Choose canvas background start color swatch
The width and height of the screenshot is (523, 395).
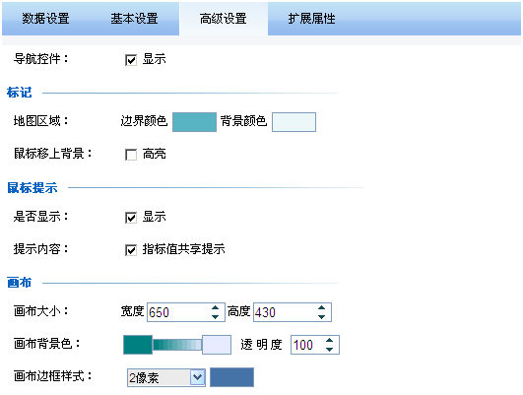coord(138,345)
